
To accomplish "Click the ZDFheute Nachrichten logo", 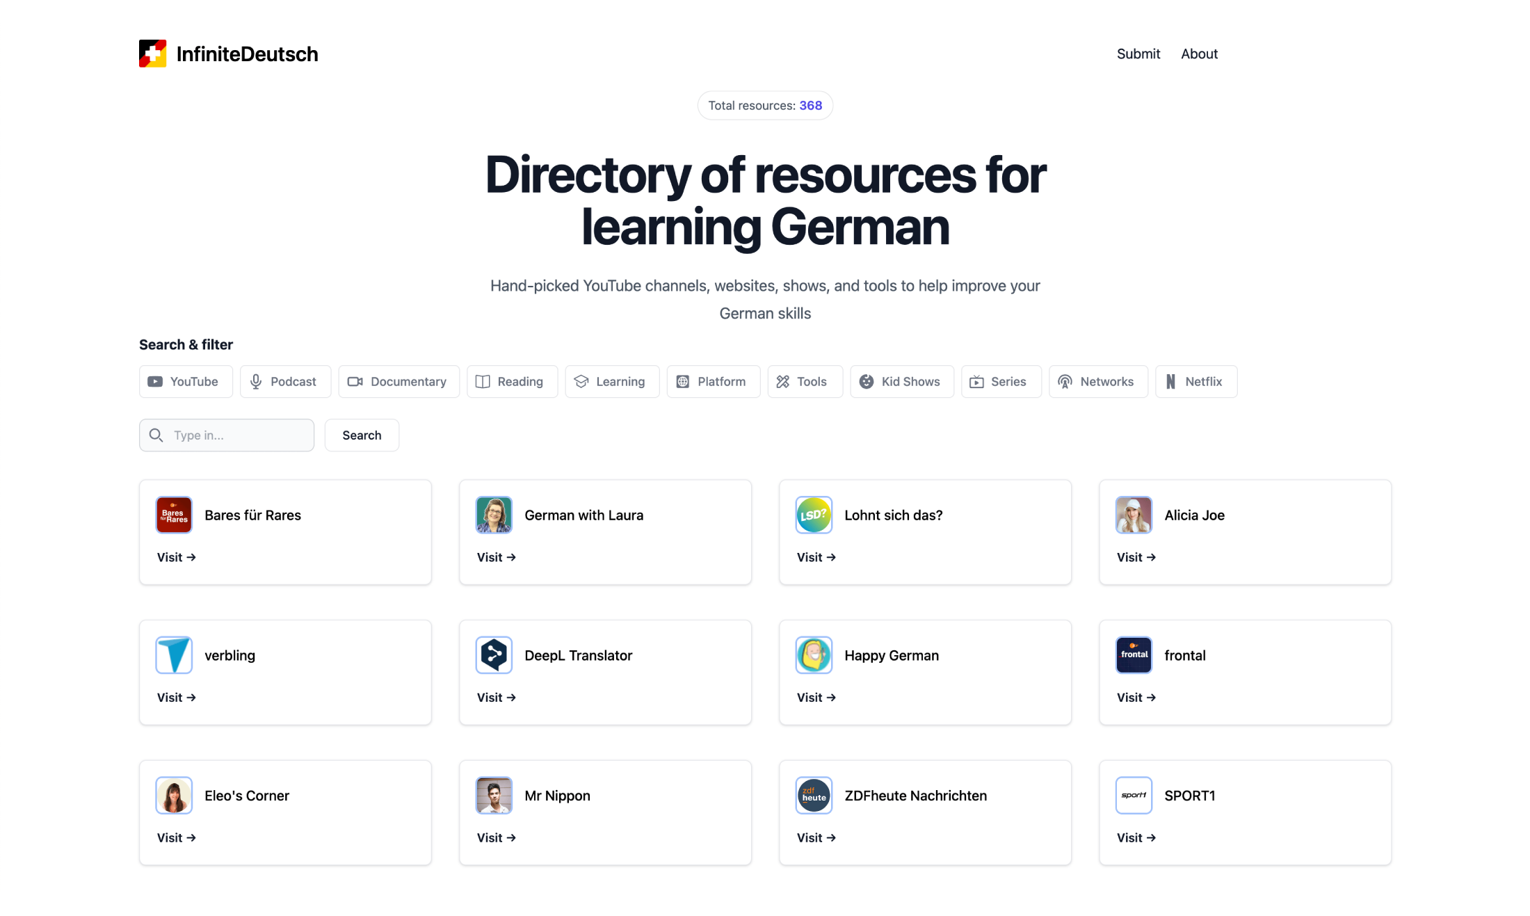I will 814,795.
